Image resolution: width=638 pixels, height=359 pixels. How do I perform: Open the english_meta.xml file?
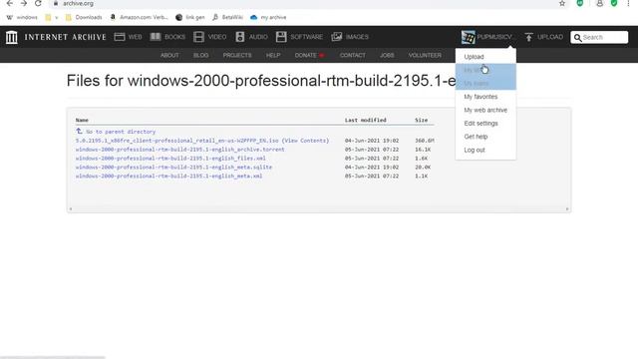pyautogui.click(x=168, y=177)
